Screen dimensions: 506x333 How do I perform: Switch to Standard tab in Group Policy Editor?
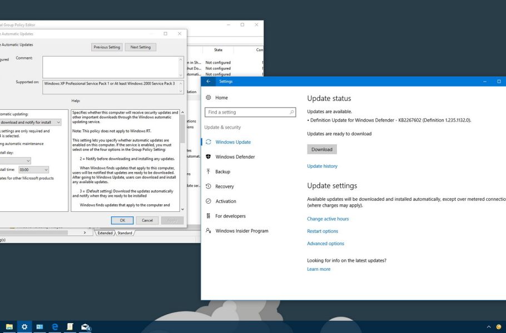(125, 233)
